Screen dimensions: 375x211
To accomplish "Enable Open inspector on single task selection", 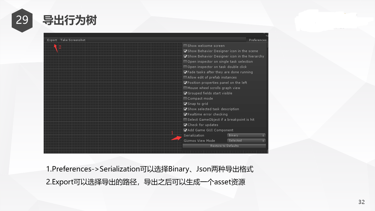I will [185, 62].
